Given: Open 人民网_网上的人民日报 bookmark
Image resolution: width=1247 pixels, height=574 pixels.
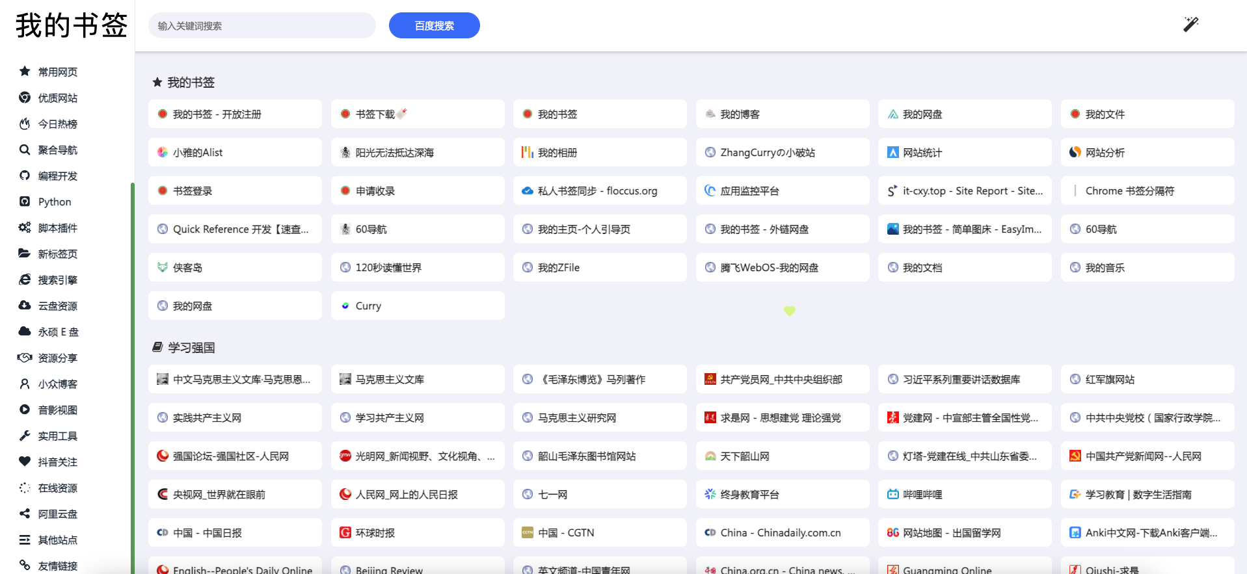Looking at the screenshot, I should coord(418,494).
